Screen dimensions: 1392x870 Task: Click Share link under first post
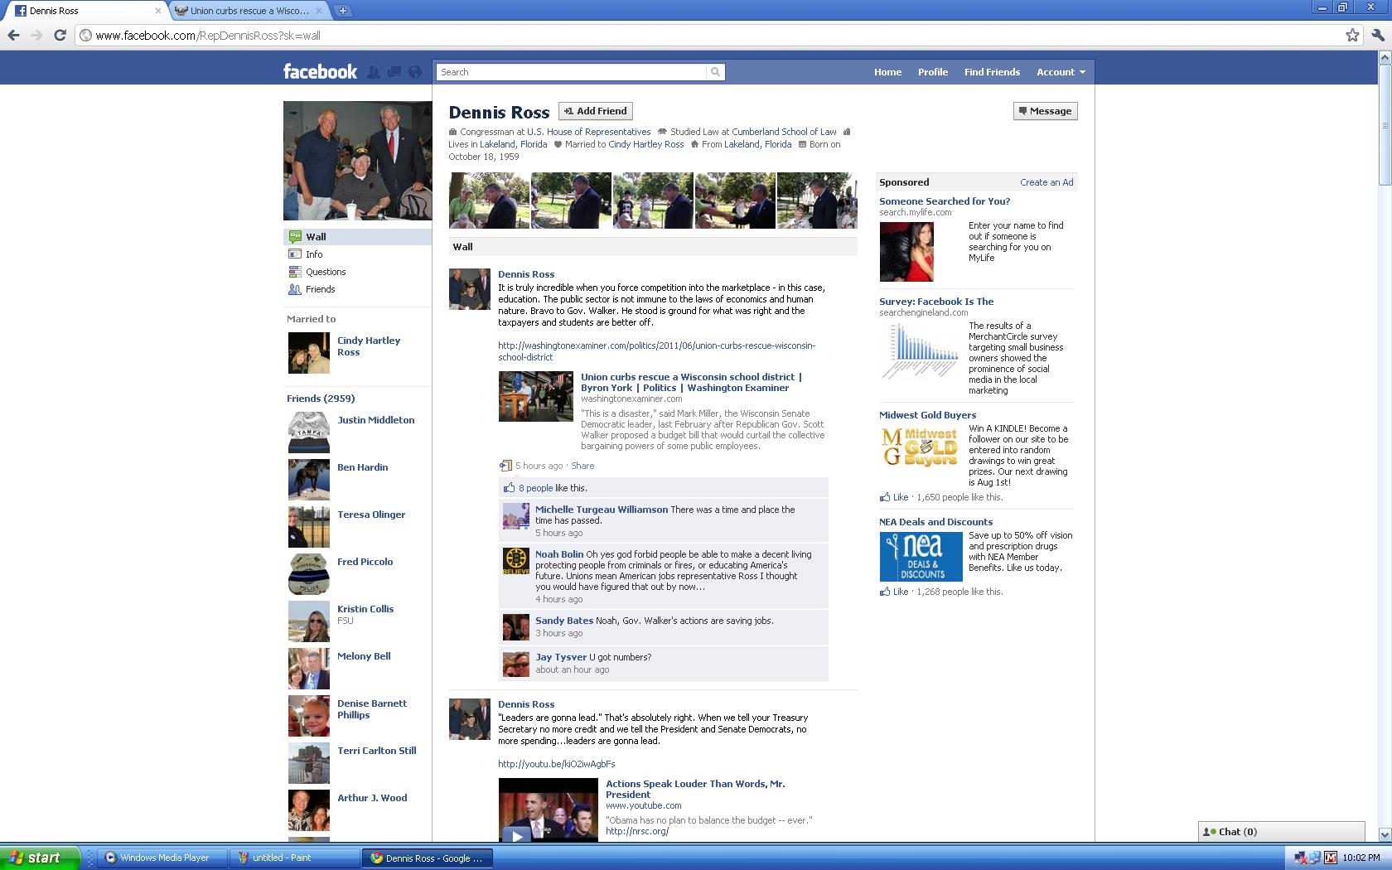582,466
